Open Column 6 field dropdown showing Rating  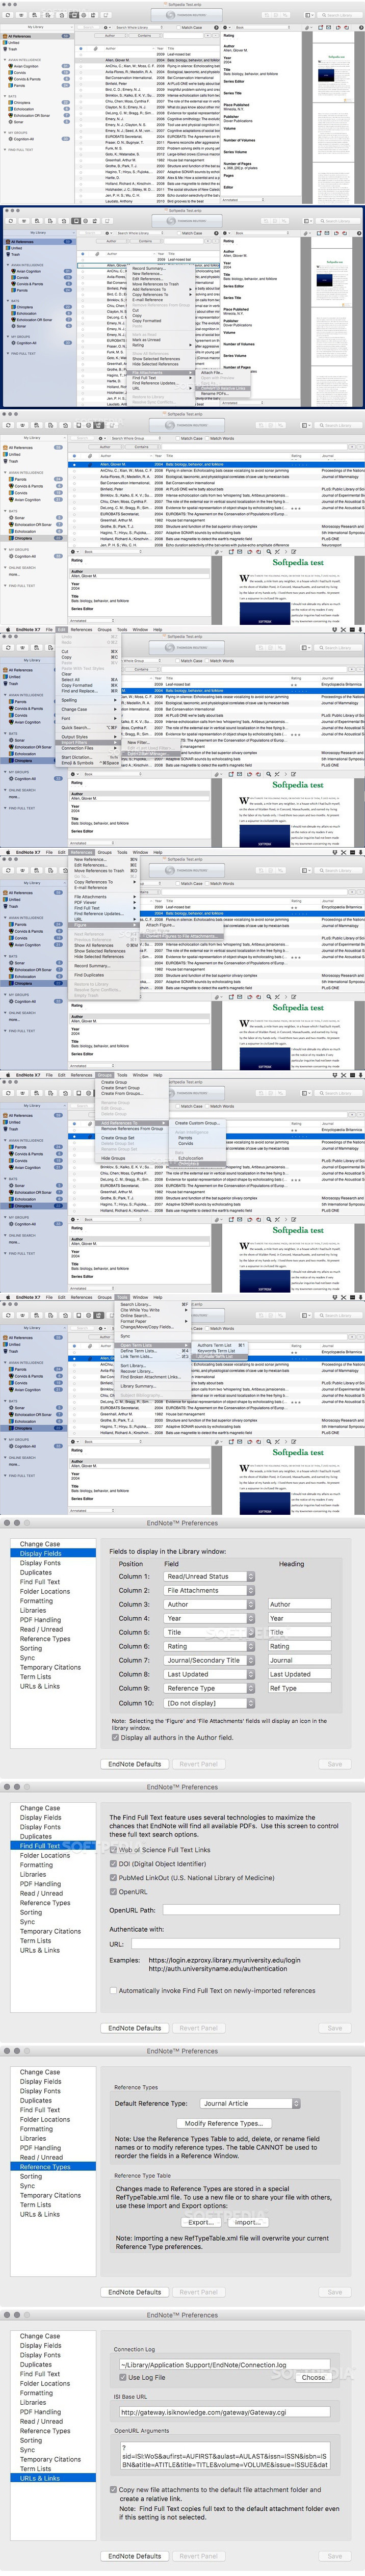tap(210, 1646)
